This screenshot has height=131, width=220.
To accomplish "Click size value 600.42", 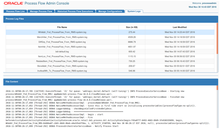I will [132, 51].
